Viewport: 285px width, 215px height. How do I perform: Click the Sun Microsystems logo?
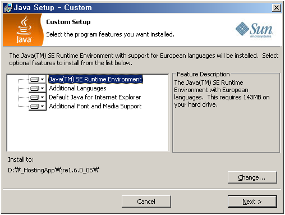point(254,30)
